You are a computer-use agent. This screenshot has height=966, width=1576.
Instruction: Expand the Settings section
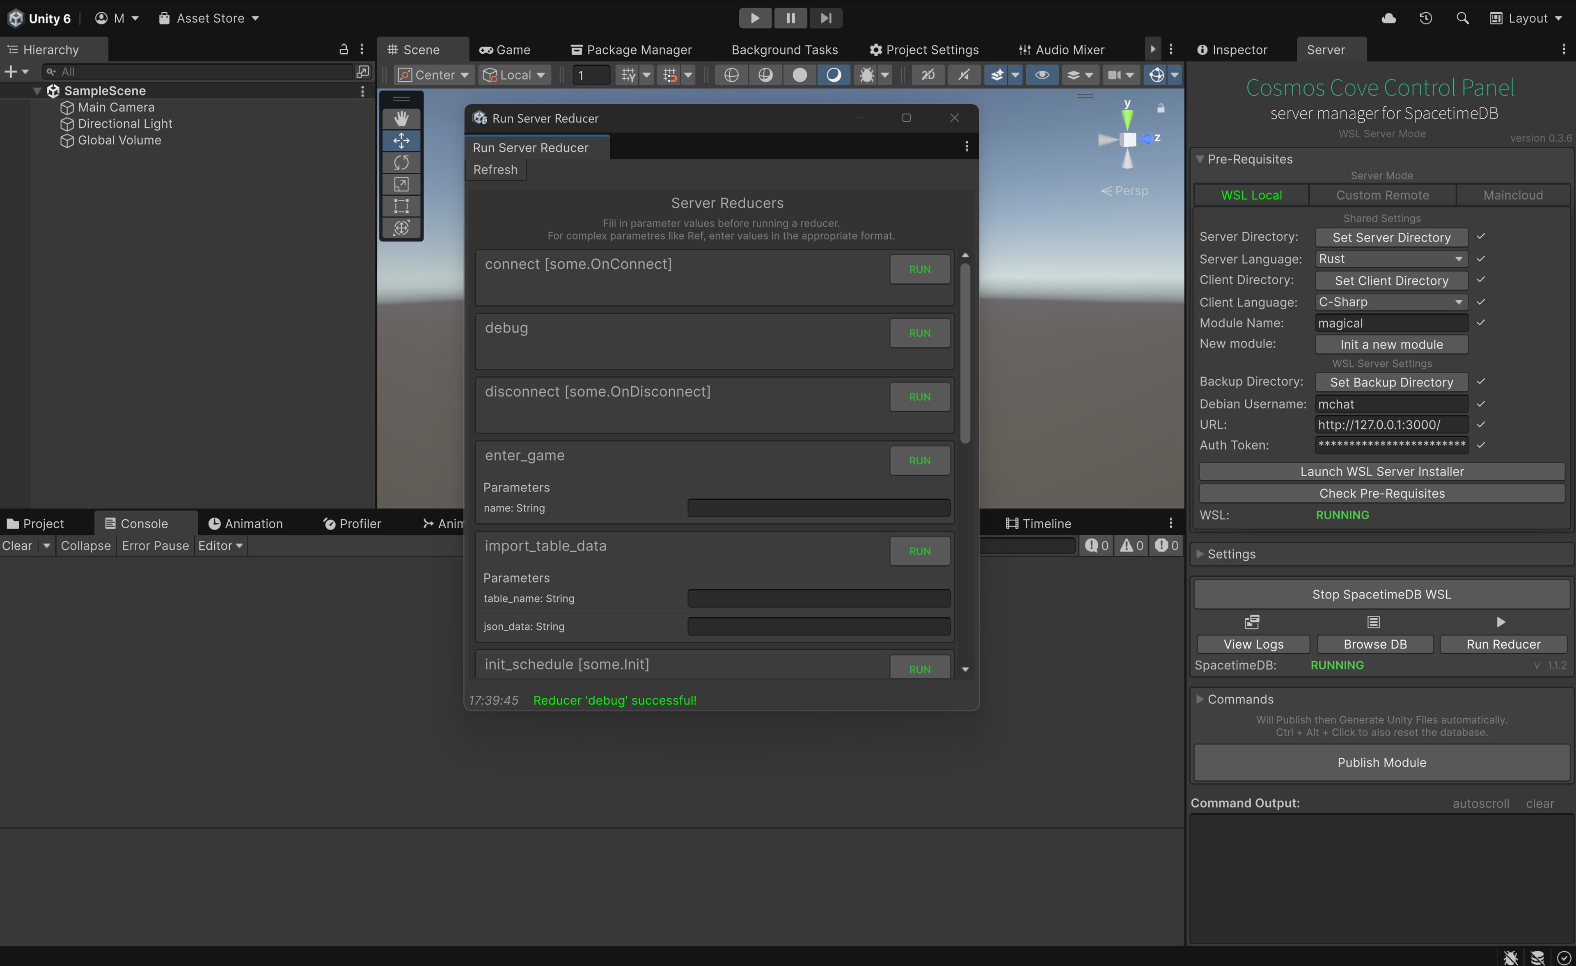tap(1200, 554)
